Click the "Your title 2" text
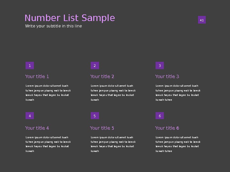Viewport: 230px width, 172px height. pos(102,76)
